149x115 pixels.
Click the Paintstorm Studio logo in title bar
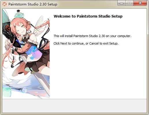(x=5, y=4)
